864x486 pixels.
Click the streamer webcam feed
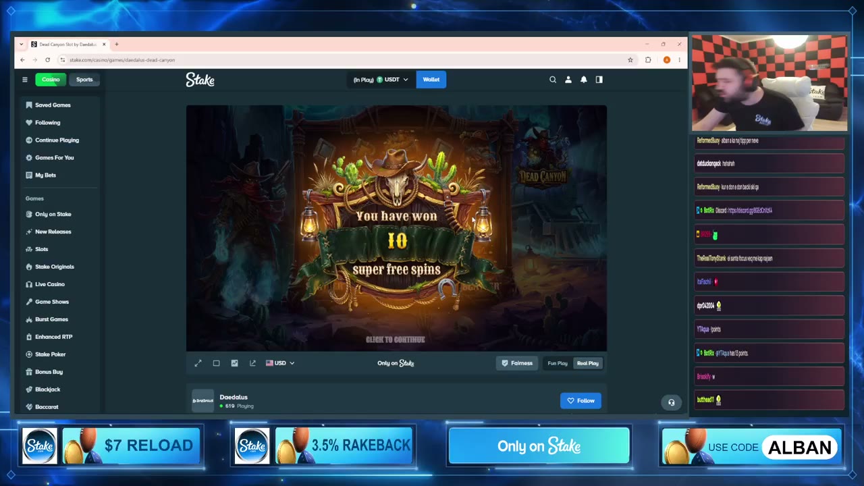(769, 83)
